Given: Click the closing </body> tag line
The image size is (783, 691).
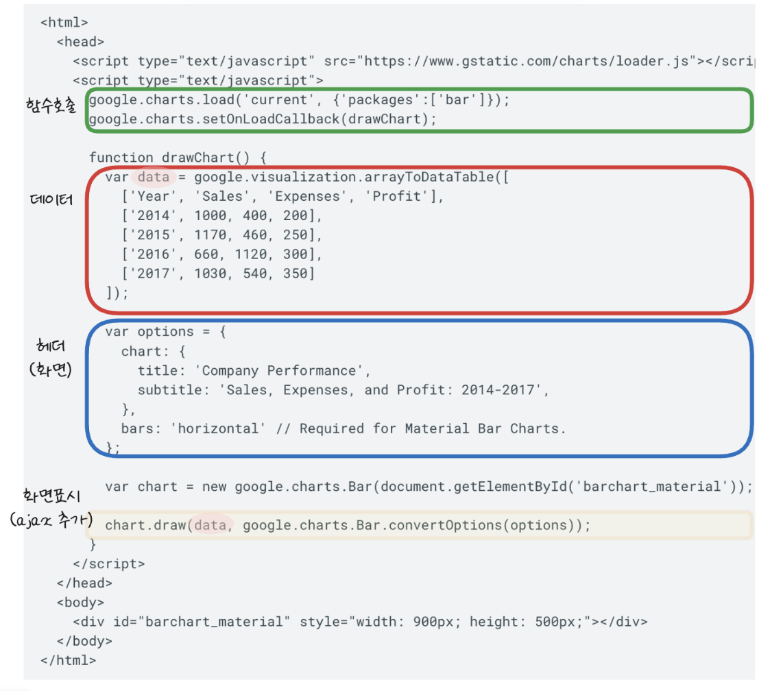Looking at the screenshot, I should [84, 641].
